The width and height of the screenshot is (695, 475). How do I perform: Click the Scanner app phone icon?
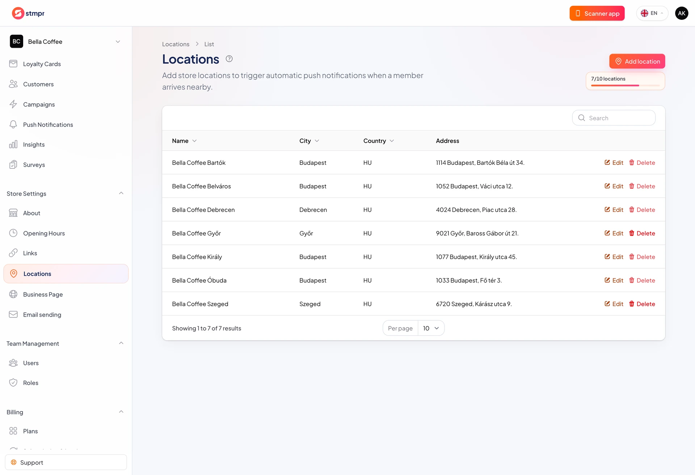point(578,13)
